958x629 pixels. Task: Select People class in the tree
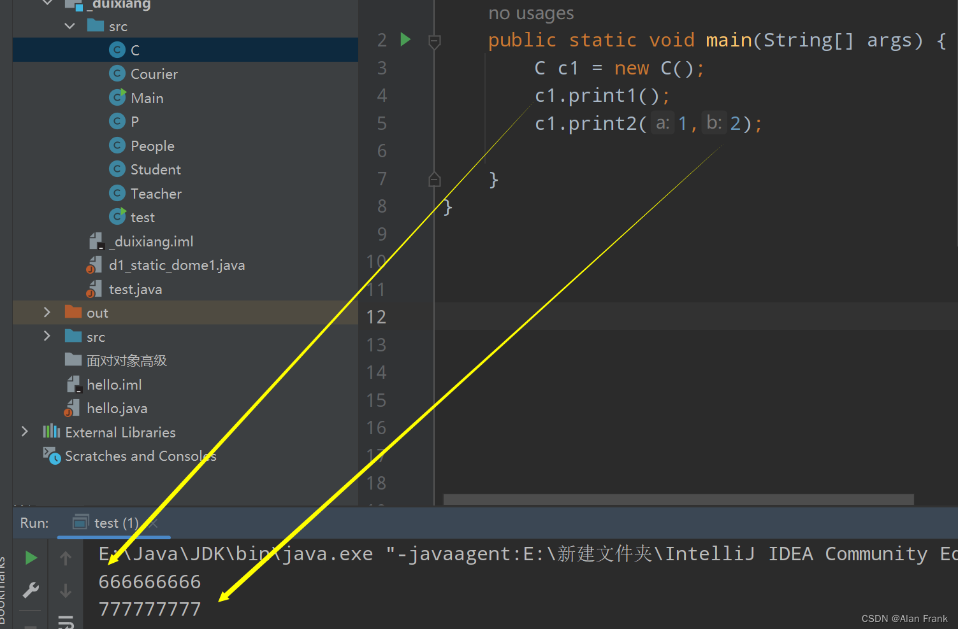coord(152,146)
